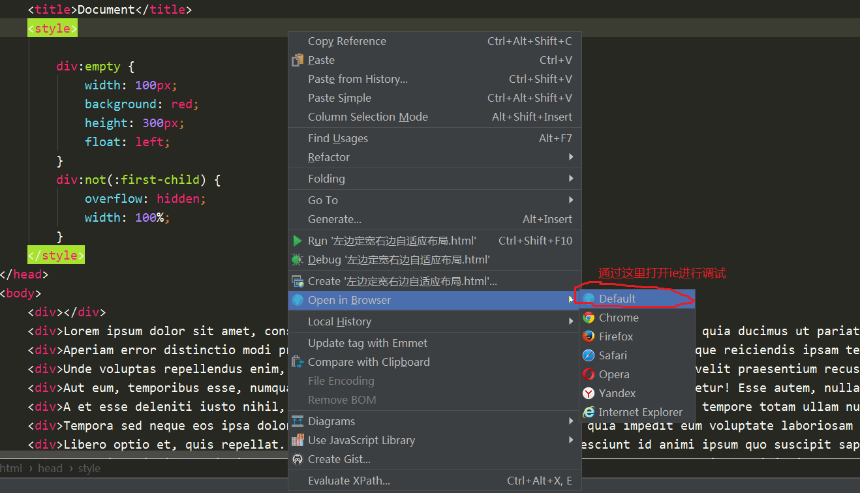Toggle Column Selection Mode
This screenshot has height=493, width=860.
coord(435,117)
